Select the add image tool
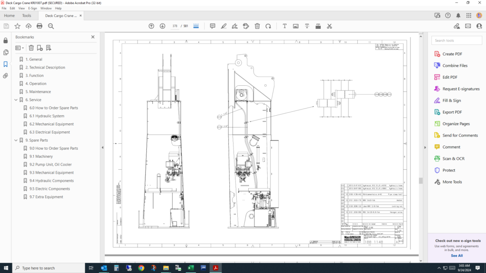Image resolution: width=486 pixels, height=273 pixels. pyautogui.click(x=296, y=27)
